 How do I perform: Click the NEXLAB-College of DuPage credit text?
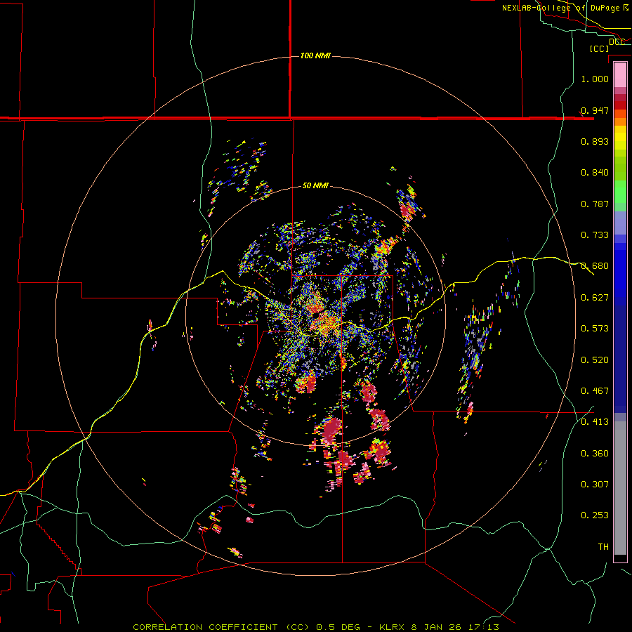565,8
